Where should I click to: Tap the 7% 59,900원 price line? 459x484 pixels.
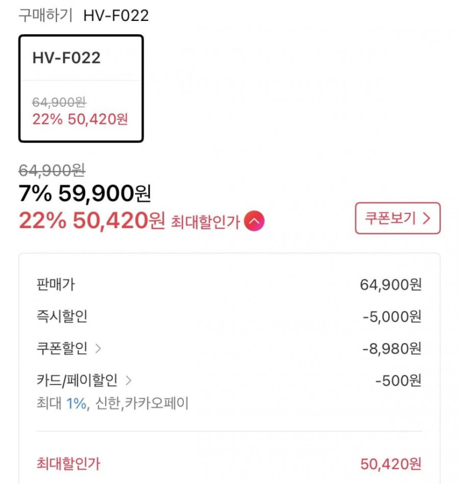85,193
